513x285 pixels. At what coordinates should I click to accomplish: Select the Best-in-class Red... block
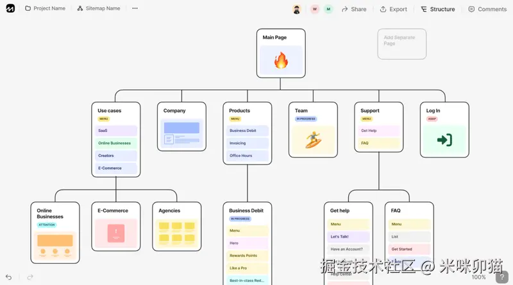[x=248, y=281]
